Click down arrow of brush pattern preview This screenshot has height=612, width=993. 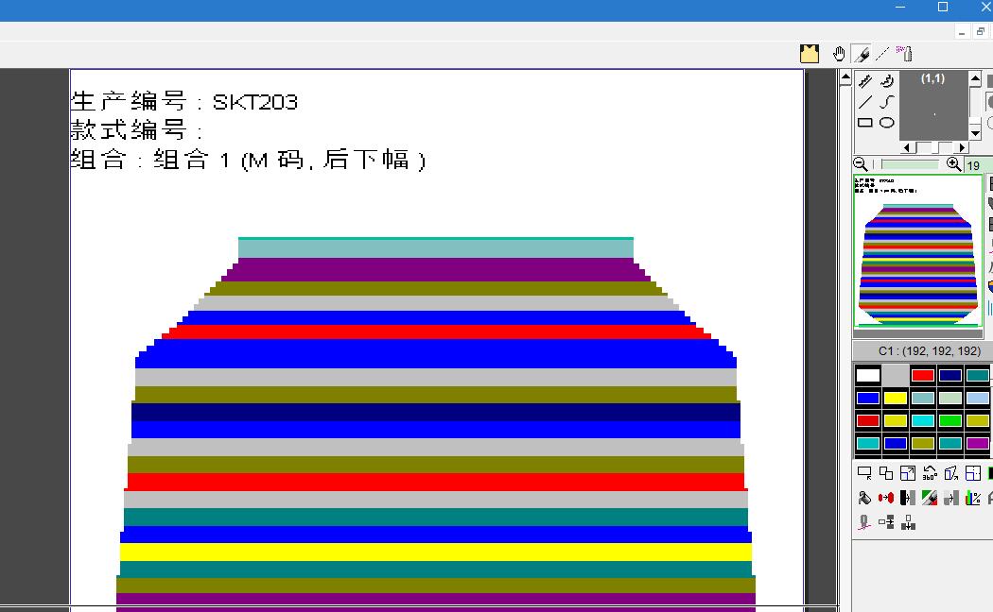pos(975,133)
